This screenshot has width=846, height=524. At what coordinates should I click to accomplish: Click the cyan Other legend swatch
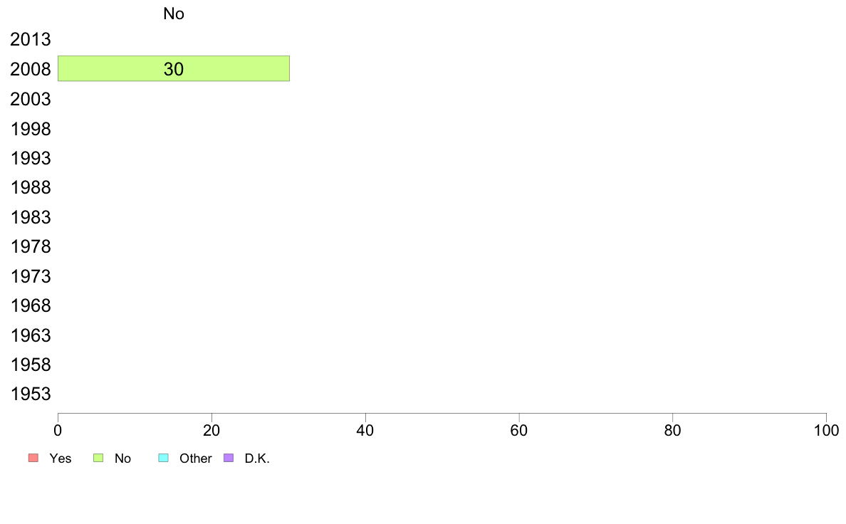point(164,458)
